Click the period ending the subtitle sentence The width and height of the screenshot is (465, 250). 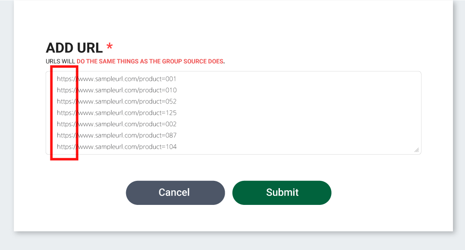pyautogui.click(x=224, y=62)
